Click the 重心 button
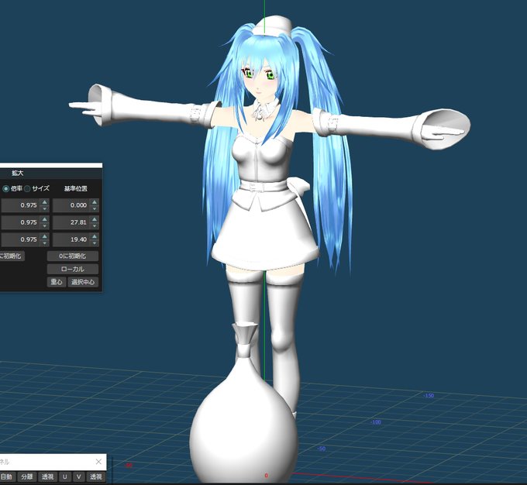Image resolution: width=527 pixels, height=485 pixels. (56, 282)
